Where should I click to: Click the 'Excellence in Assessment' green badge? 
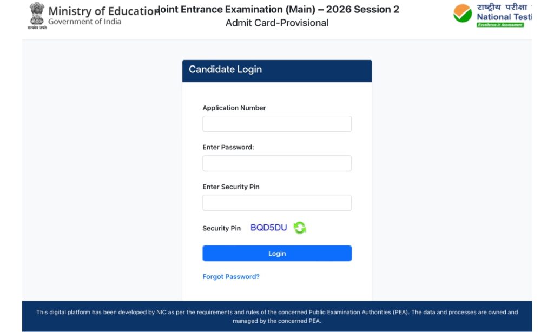(x=502, y=24)
